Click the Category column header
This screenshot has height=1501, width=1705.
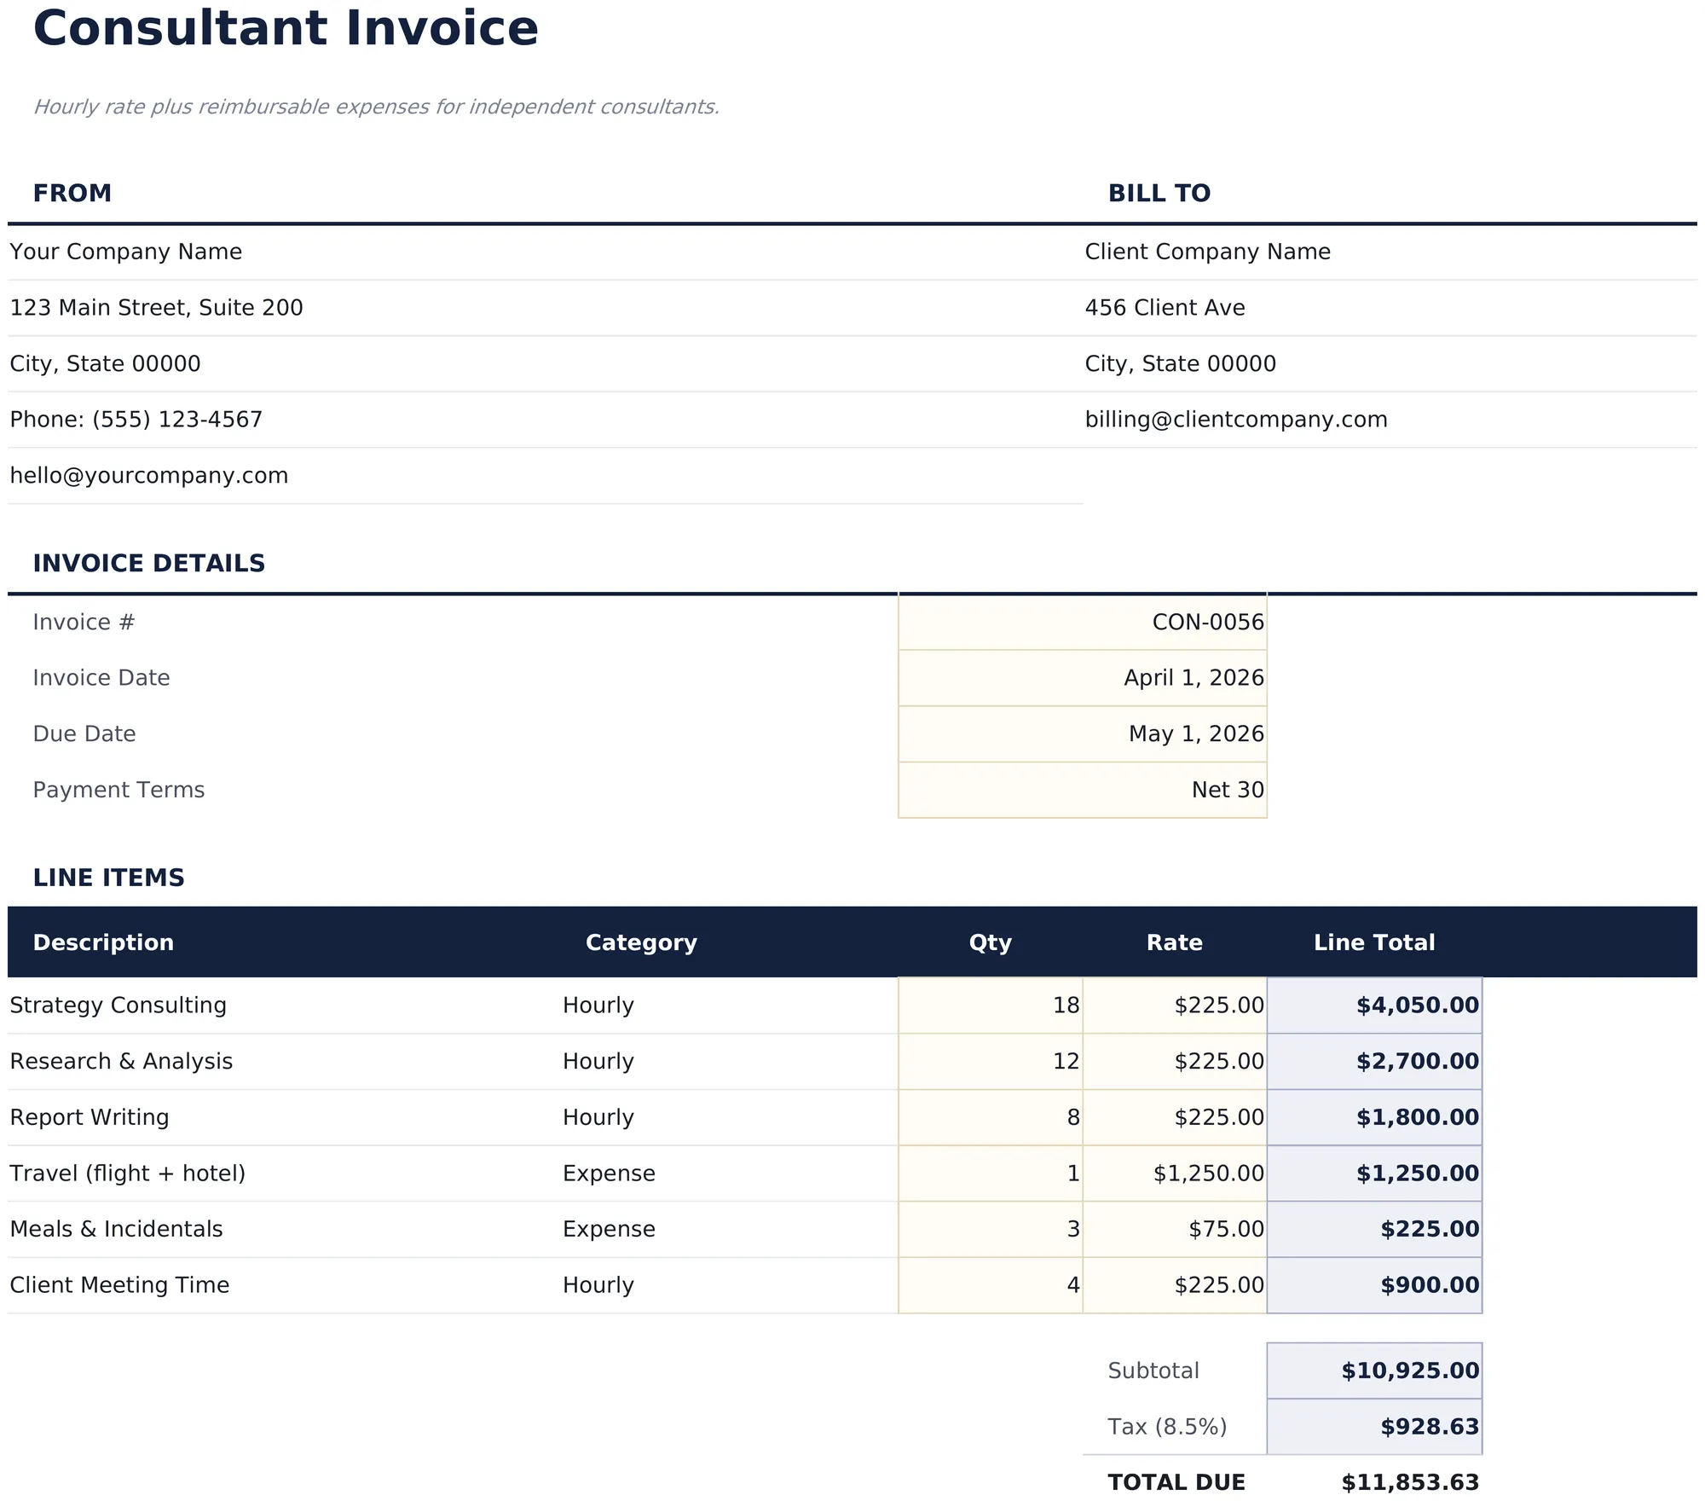pyautogui.click(x=641, y=942)
